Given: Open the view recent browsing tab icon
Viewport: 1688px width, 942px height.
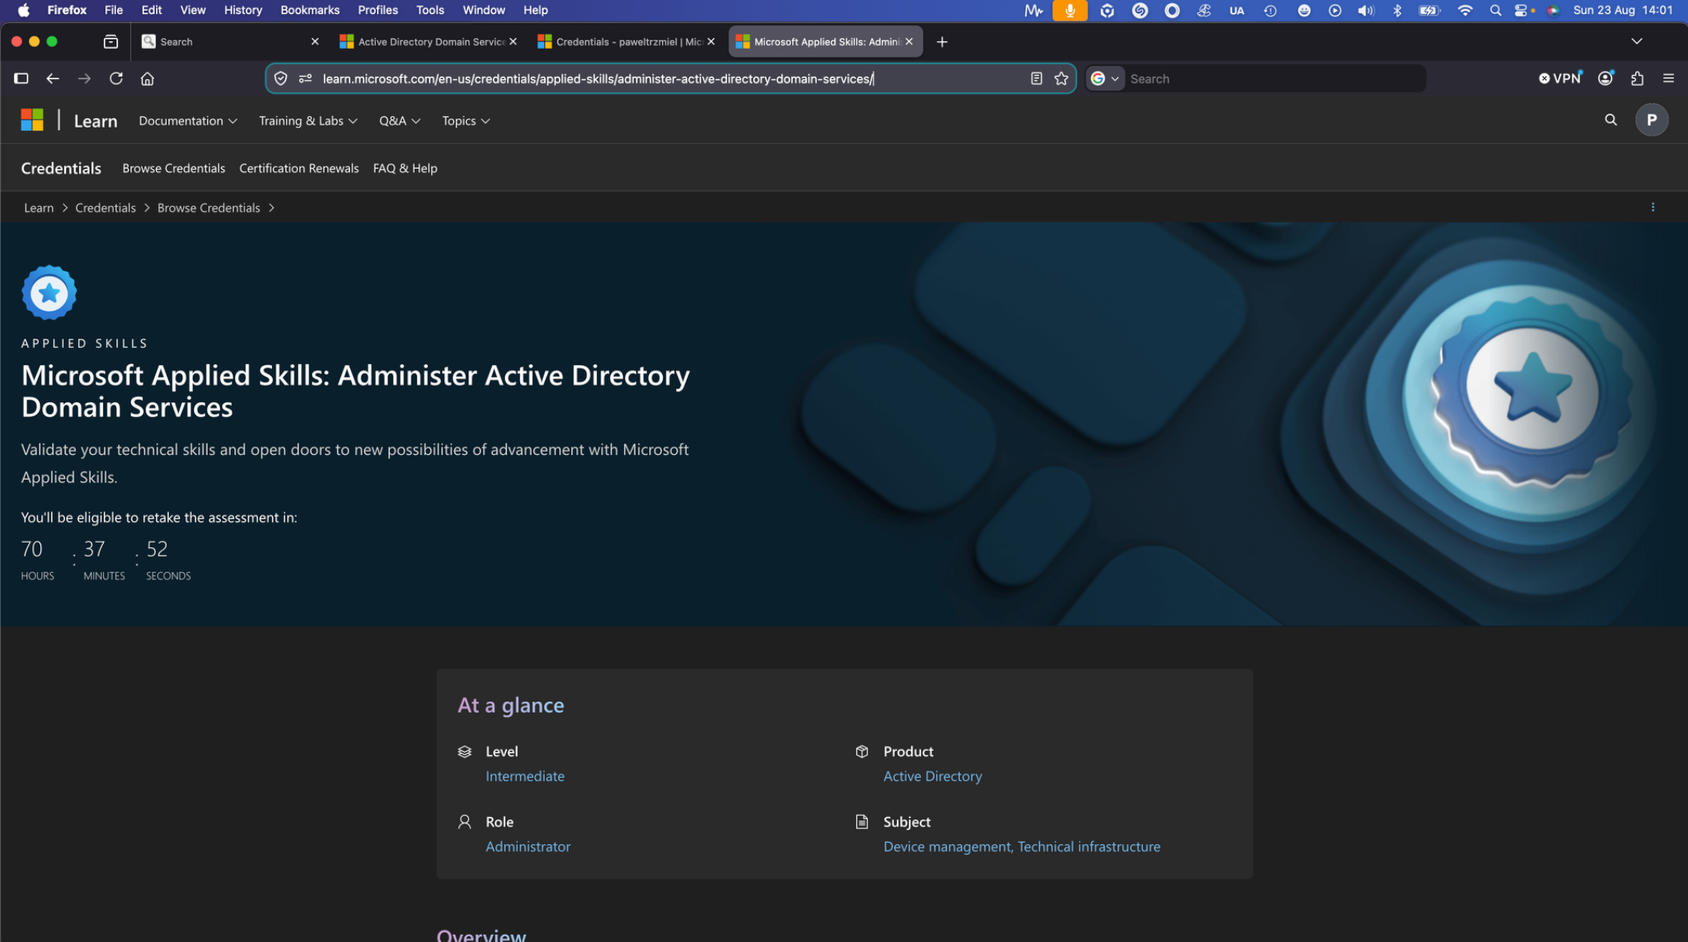Looking at the screenshot, I should click(110, 42).
